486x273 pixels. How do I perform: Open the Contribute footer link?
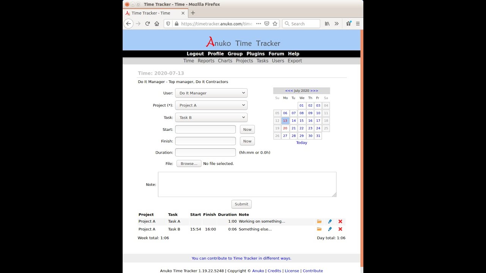(x=313, y=271)
